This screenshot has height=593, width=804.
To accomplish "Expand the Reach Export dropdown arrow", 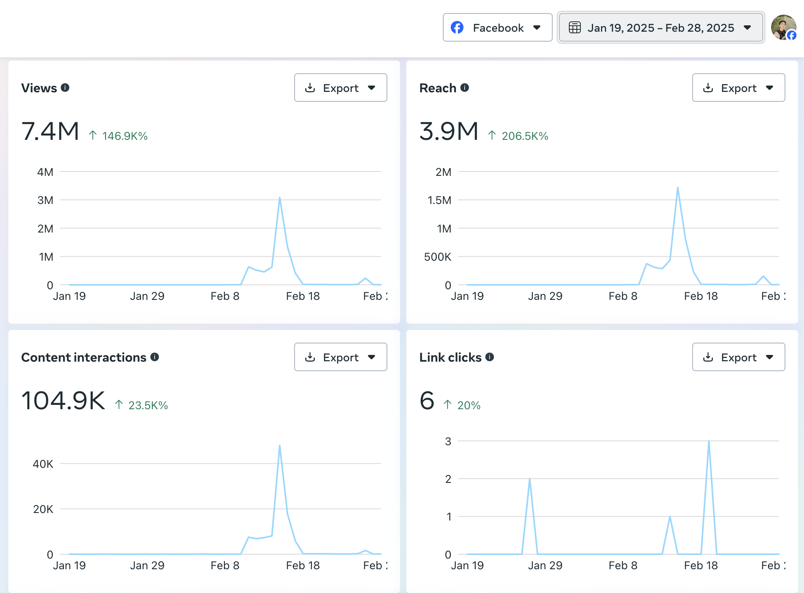I will (x=770, y=88).
